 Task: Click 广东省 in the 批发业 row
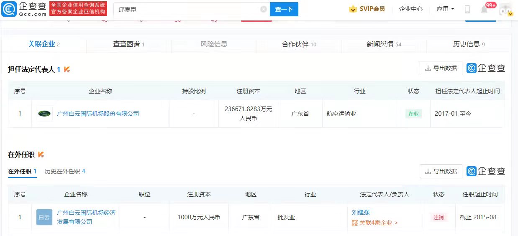click(x=251, y=217)
